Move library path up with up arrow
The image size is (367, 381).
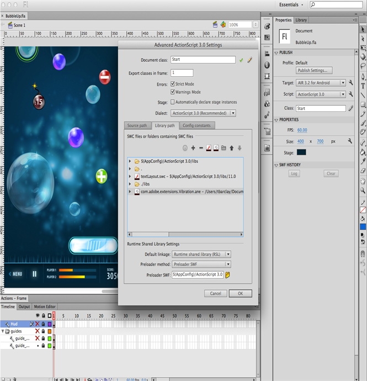point(232,148)
